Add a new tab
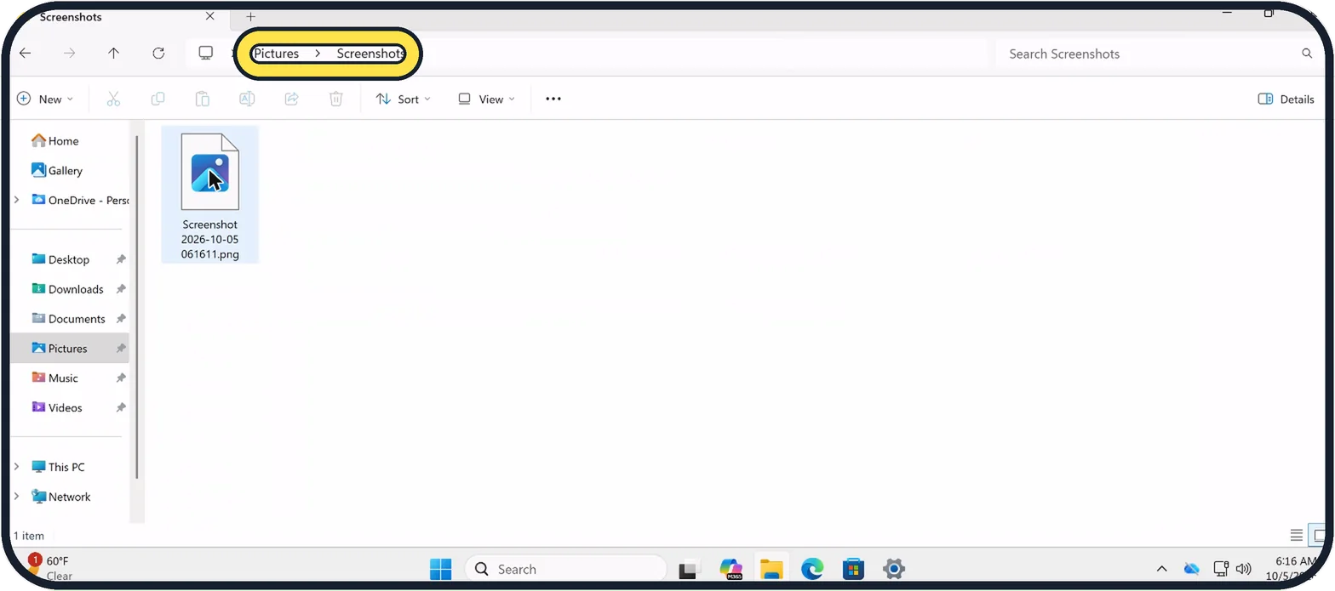The width and height of the screenshot is (1335, 591). (x=250, y=17)
